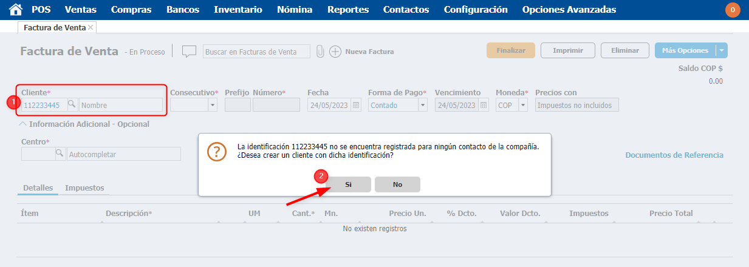
Task: Click the Cliente search magnifier icon
Action: click(72, 104)
